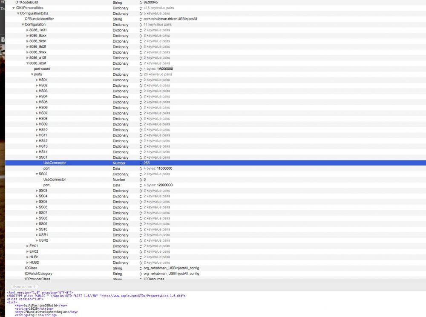The image size is (426, 317).
Task: Select the UsbConnector value 255
Action: pyautogui.click(x=147, y=163)
